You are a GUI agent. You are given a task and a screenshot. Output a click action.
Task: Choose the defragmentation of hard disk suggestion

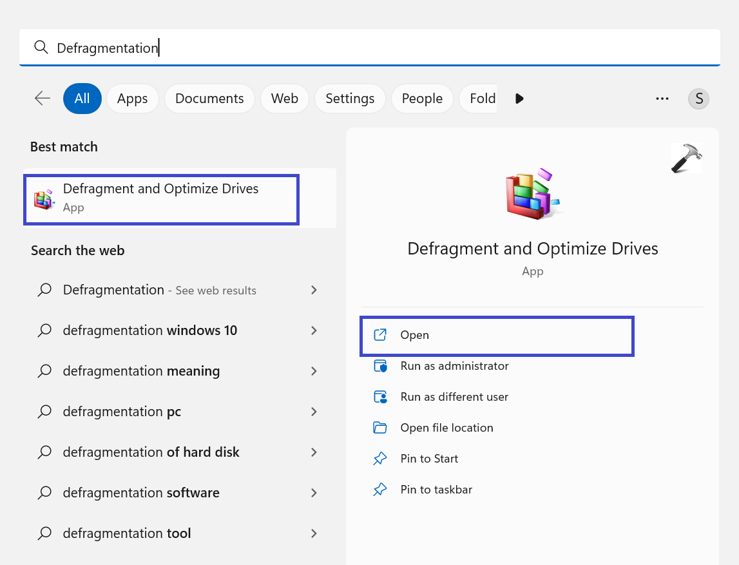click(151, 452)
